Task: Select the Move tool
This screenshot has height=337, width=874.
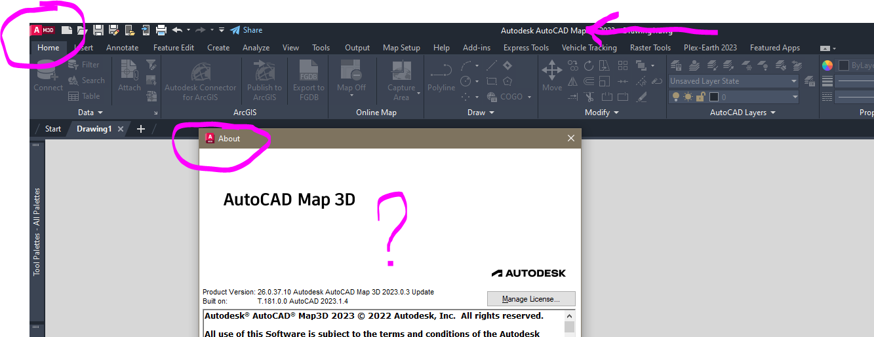Action: coord(551,75)
